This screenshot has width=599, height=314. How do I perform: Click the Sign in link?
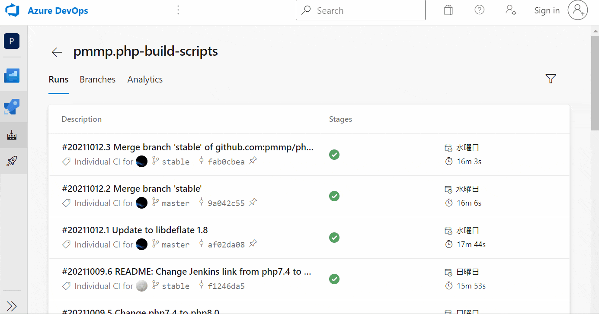click(547, 11)
